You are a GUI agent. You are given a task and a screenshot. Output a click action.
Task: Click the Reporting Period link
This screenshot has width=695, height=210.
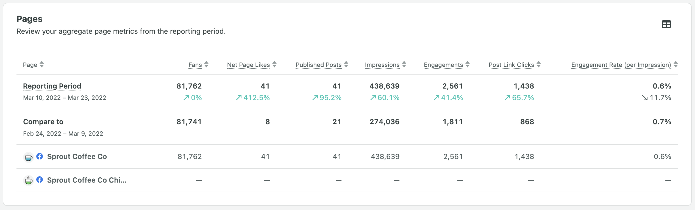[x=52, y=86]
